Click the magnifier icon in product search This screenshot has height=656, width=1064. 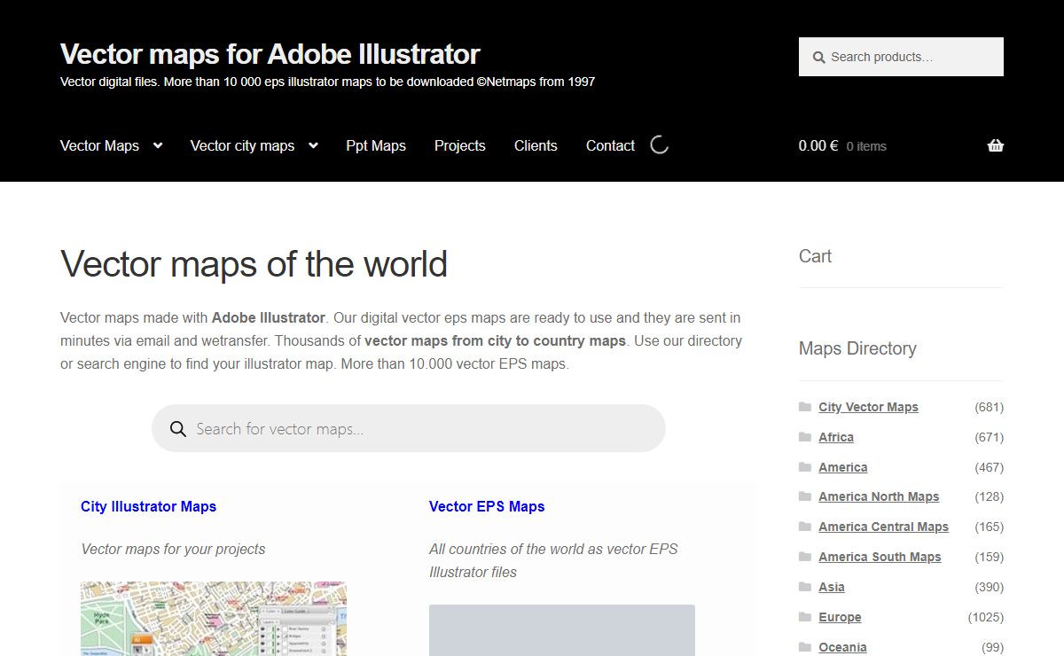tap(818, 58)
